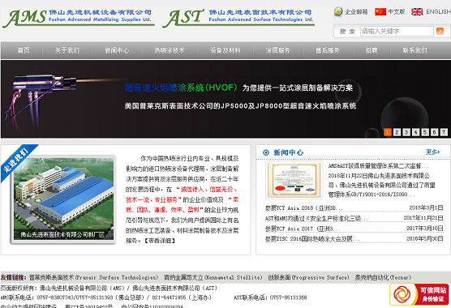Open the 可信网站 verification badge
This screenshot has height=308, width=451.
point(419,294)
